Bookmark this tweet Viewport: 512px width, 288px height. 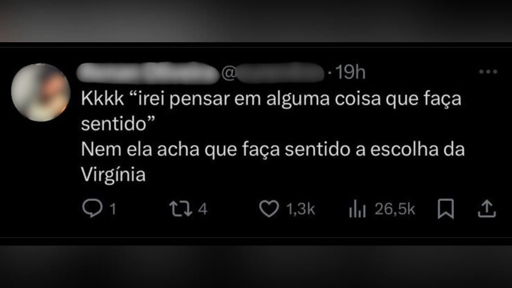pyautogui.click(x=446, y=209)
